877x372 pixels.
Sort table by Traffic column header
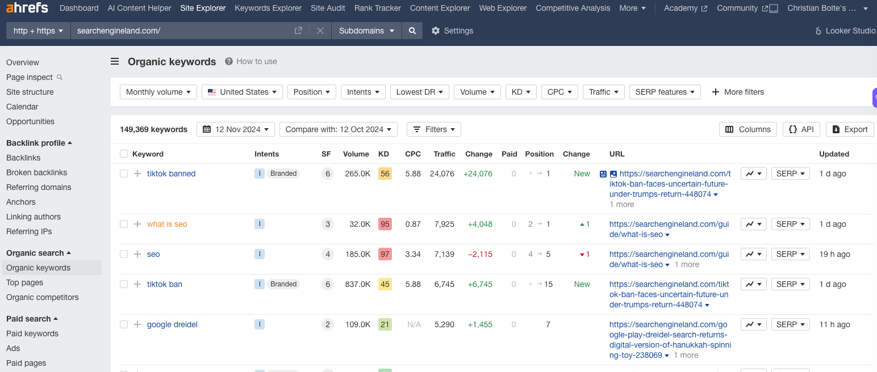[x=444, y=154]
